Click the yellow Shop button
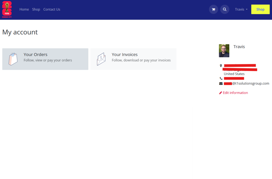 (260, 9)
